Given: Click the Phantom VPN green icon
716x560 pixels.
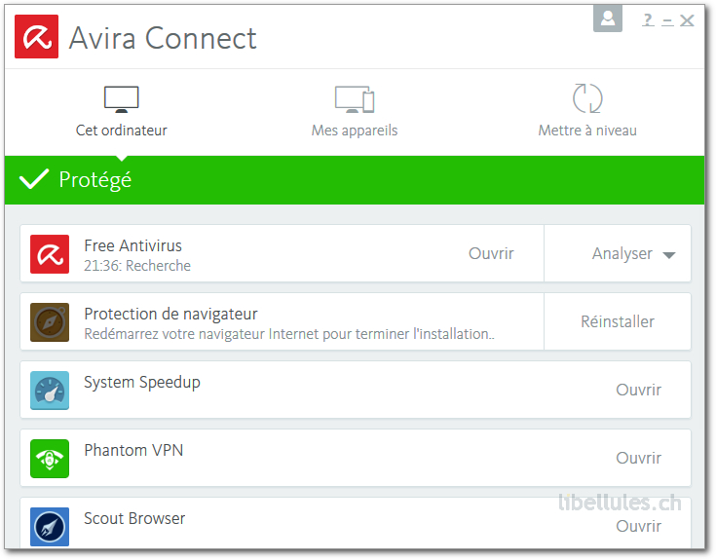Looking at the screenshot, I should point(50,459).
